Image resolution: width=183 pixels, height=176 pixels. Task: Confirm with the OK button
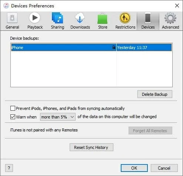134,168
